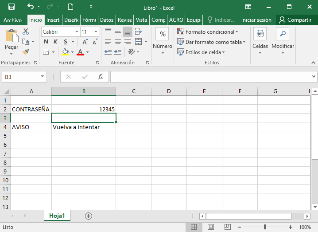The width and height of the screenshot is (318, 232).
Task: Cut selection with the scissors icon
Action: [26, 31]
